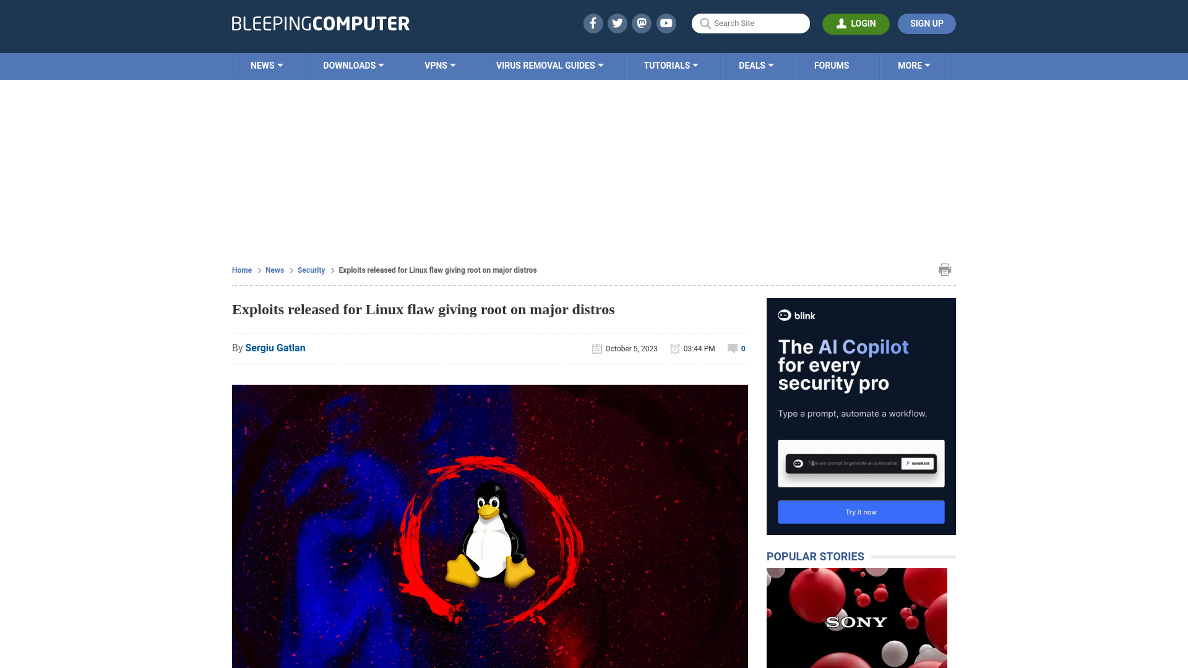This screenshot has width=1188, height=668.
Task: Click the BleepingComputer Twitter icon
Action: coord(618,23)
